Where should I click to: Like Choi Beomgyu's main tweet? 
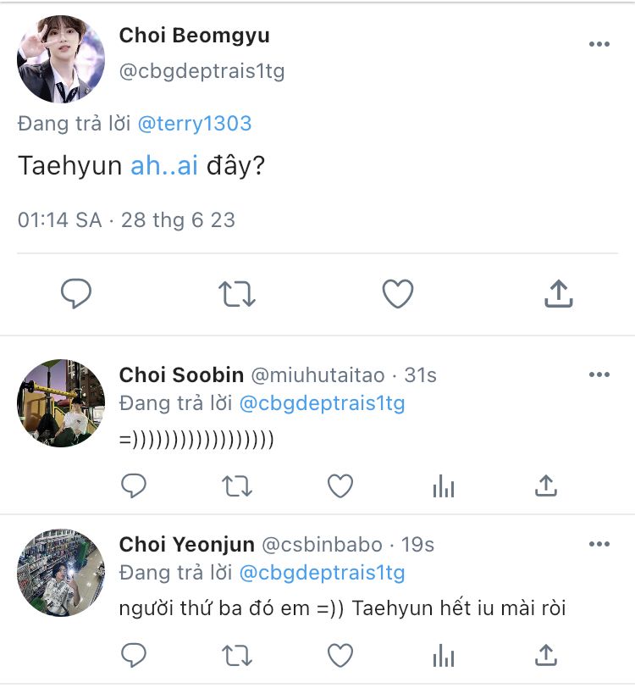click(397, 294)
